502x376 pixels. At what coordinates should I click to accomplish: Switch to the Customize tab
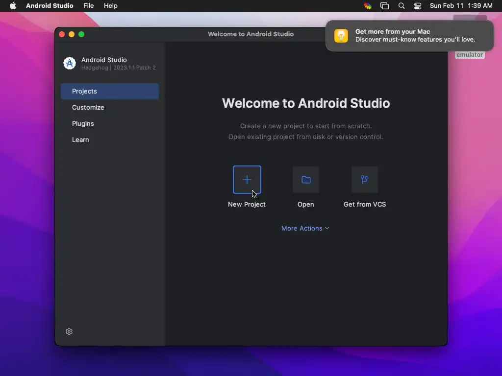110,107
